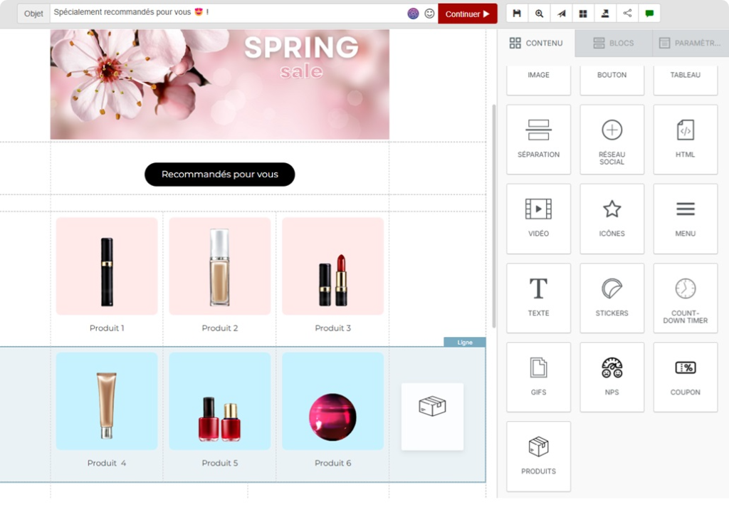Select the Menu content block
This screenshot has width=729, height=510.
(686, 219)
